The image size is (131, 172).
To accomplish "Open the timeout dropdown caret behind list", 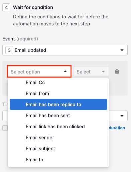I will click(122, 116).
